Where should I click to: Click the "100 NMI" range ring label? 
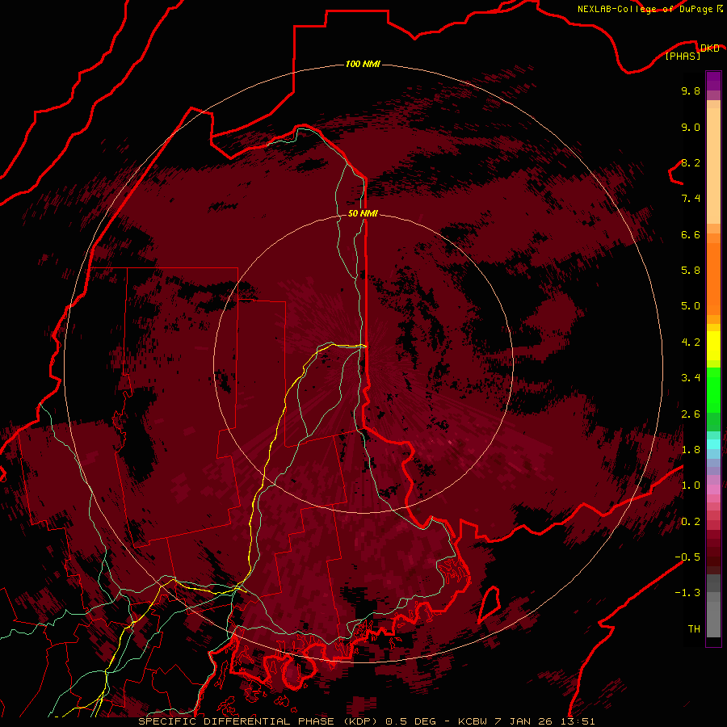363,64
